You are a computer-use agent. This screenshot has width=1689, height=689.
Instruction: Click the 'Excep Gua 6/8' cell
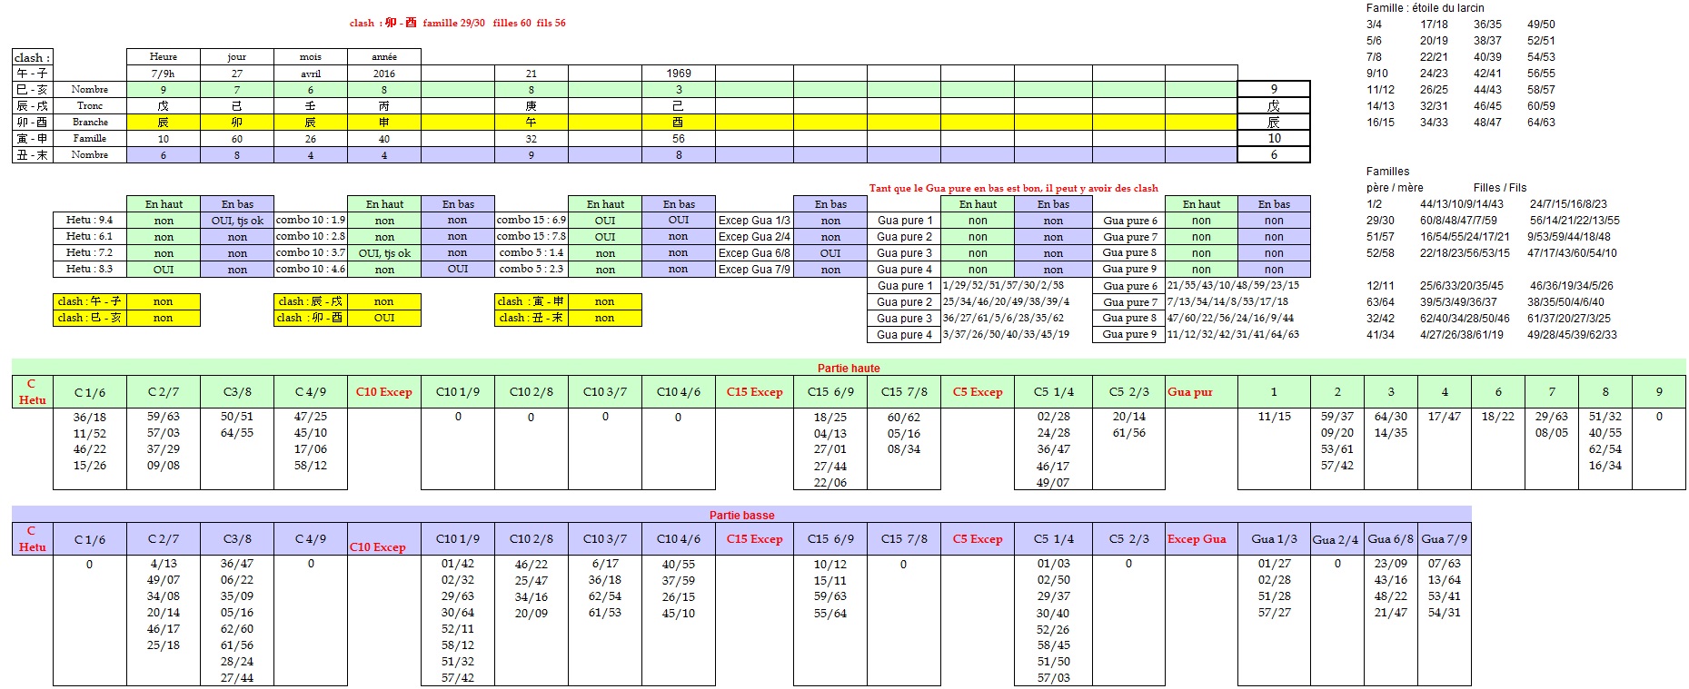(754, 252)
